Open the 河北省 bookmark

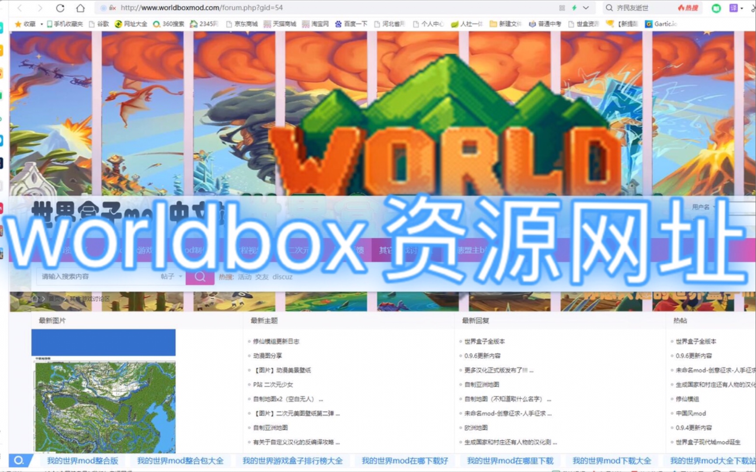click(390, 24)
